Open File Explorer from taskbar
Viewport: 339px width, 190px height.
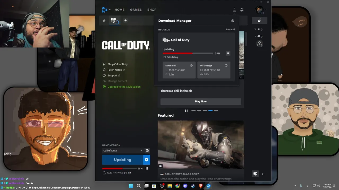click(x=170, y=186)
